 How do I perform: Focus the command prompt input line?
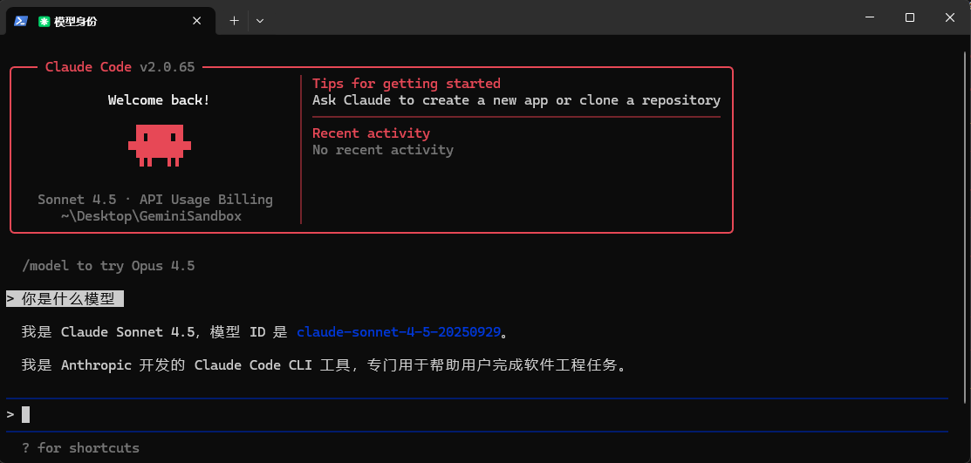pos(477,414)
